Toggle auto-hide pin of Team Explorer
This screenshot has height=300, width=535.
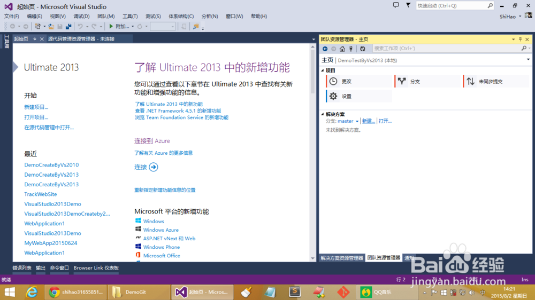click(521, 39)
